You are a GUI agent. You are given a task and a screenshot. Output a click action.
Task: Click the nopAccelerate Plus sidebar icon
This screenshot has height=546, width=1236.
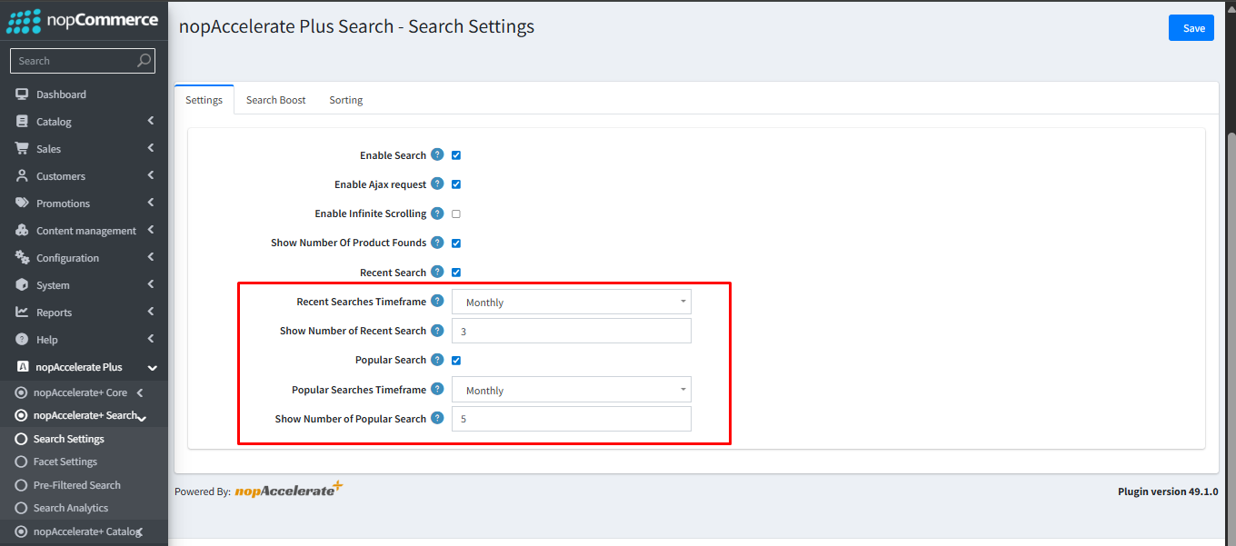point(23,366)
